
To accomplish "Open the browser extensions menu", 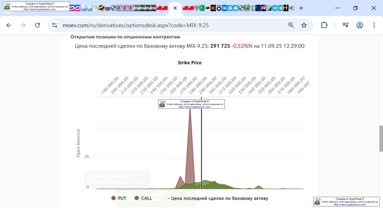I will [x=324, y=25].
